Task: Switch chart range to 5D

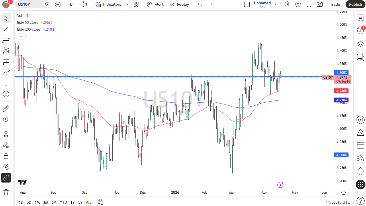Action: (29, 202)
